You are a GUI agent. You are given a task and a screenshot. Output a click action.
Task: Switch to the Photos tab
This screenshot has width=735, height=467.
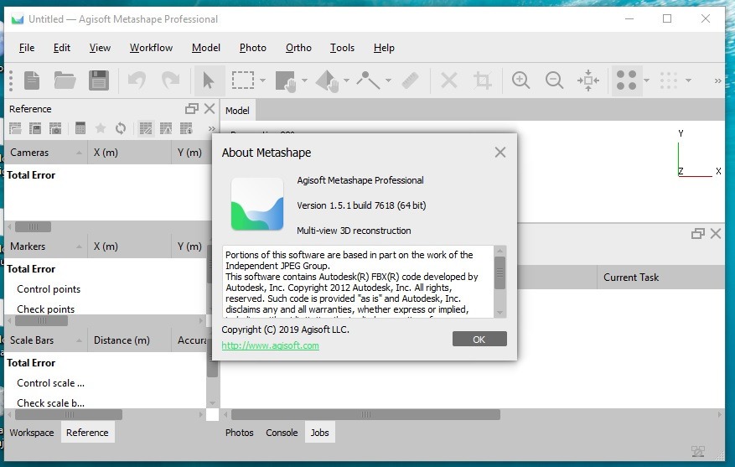click(239, 433)
